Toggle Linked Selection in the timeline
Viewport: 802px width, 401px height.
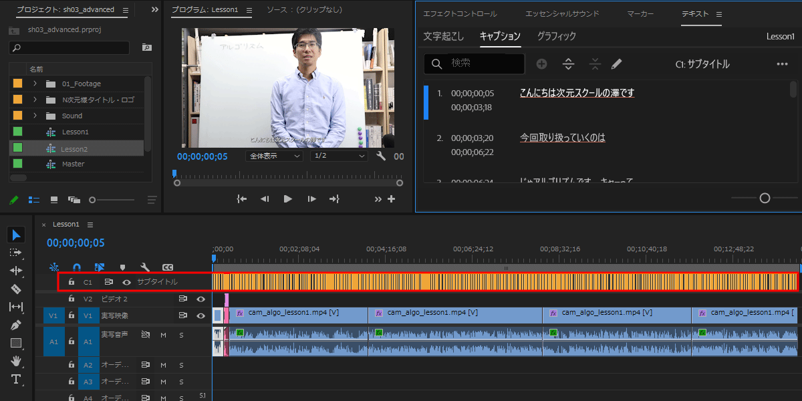[x=100, y=267]
